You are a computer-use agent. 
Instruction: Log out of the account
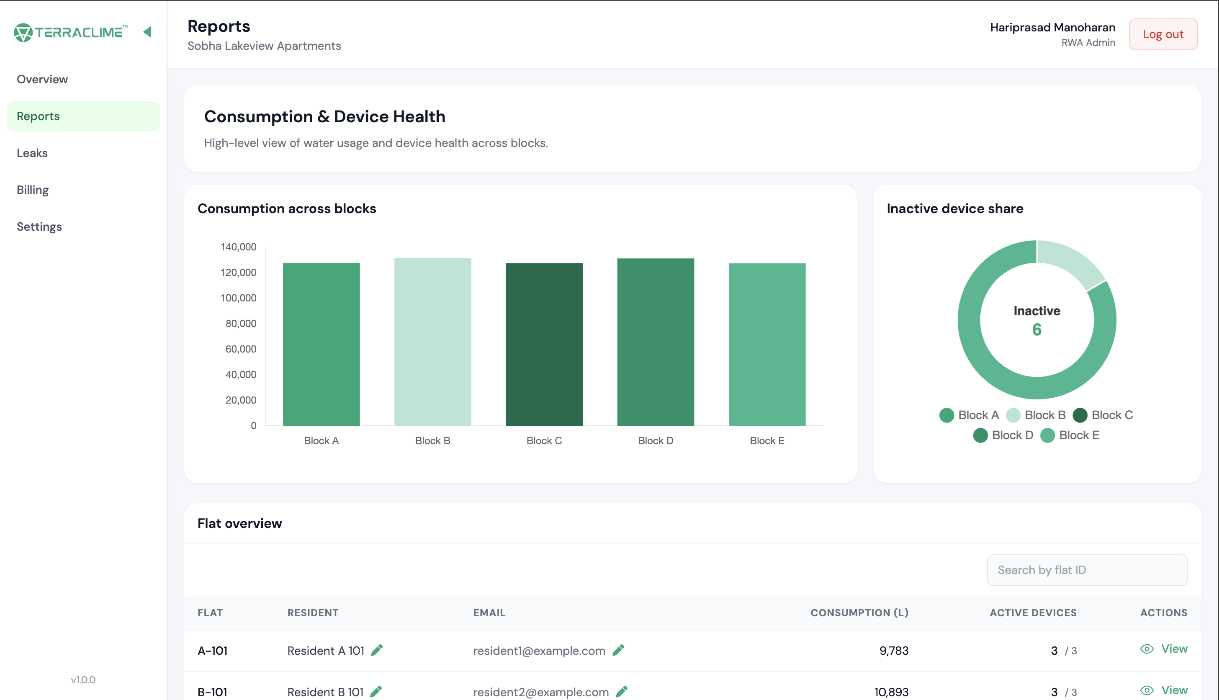(x=1163, y=34)
